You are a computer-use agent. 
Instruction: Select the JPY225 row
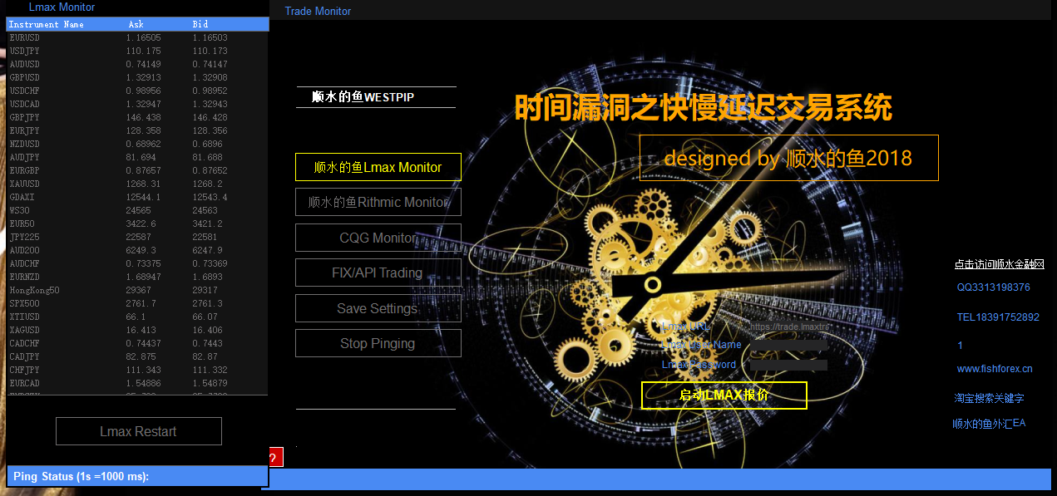[137, 237]
